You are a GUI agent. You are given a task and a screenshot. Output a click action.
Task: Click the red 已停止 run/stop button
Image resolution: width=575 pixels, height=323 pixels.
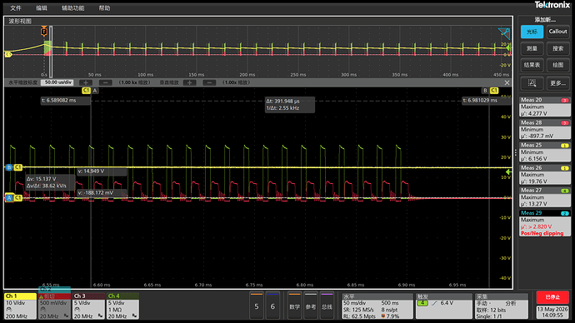(x=552, y=297)
